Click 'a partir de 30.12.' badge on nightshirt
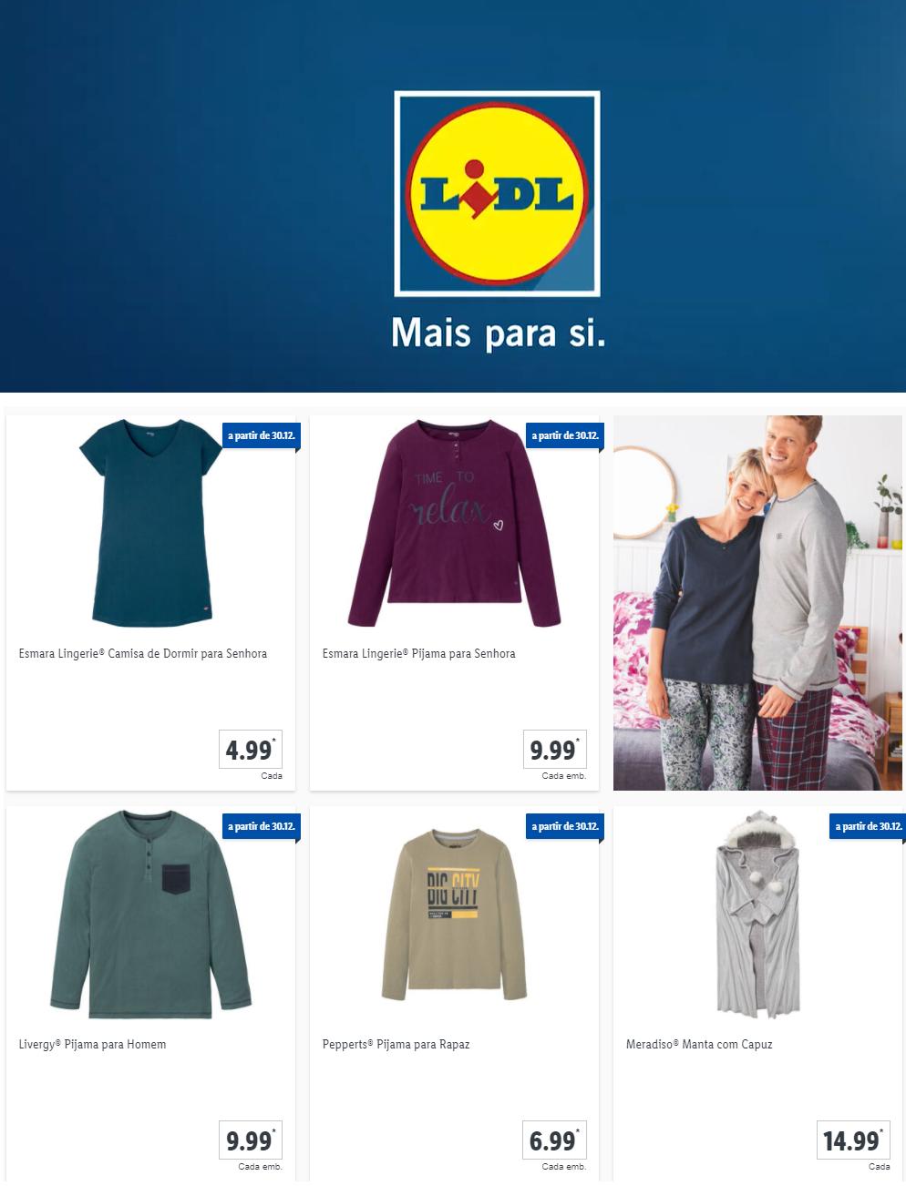This screenshot has height=1186, width=906. click(x=262, y=435)
